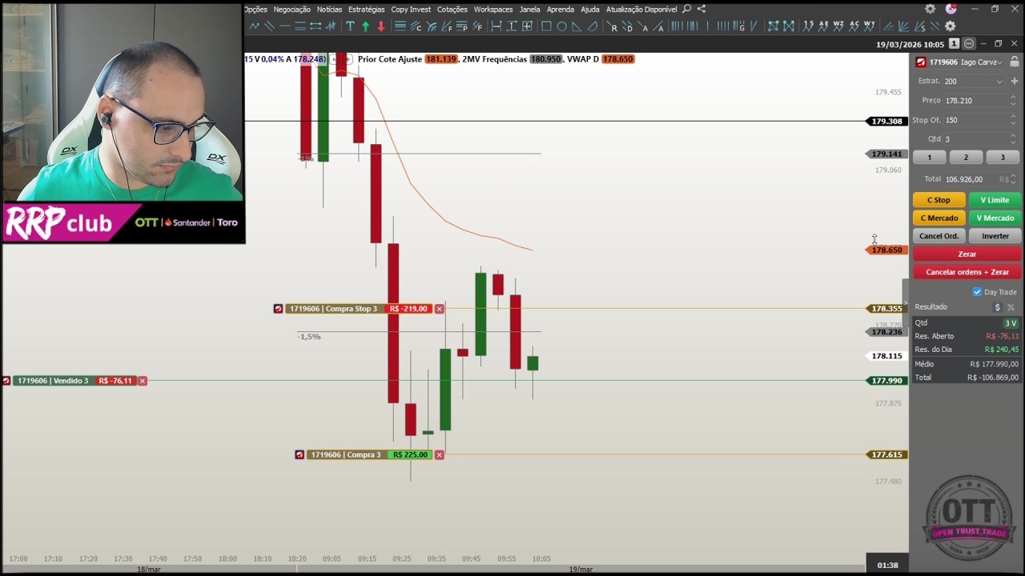Image resolution: width=1025 pixels, height=576 pixels.
Task: Select the triangle shape tool
Action: pos(577,26)
